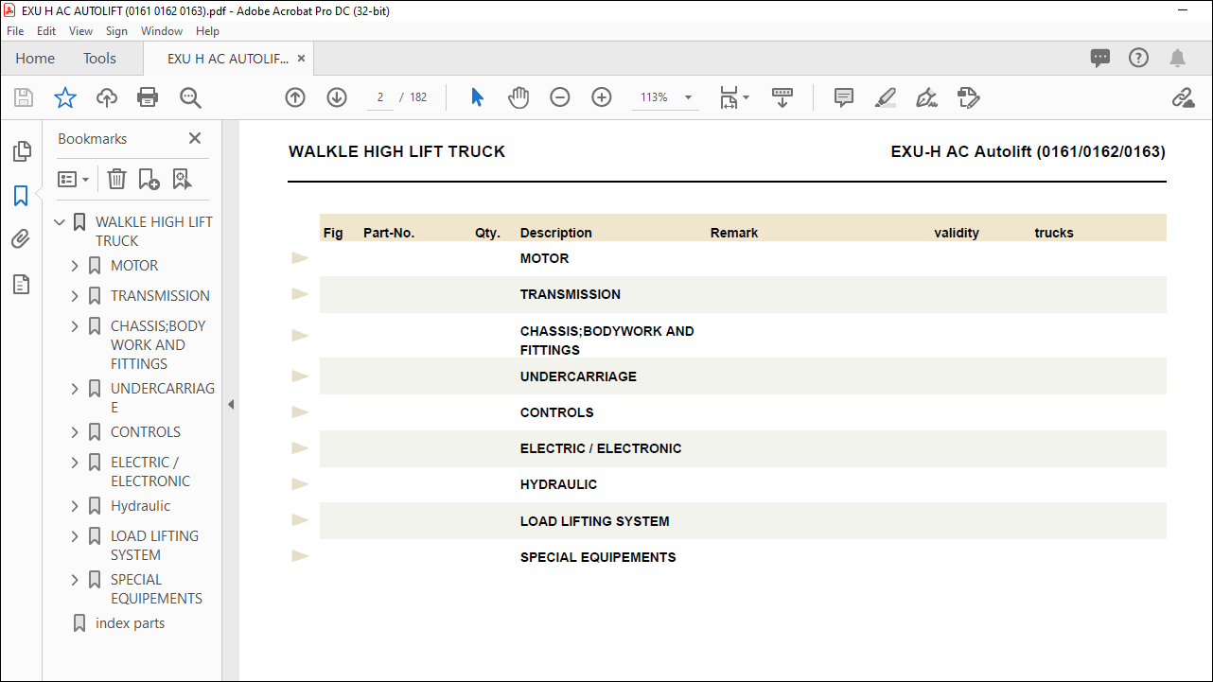Close the Bookmarks panel

195,138
